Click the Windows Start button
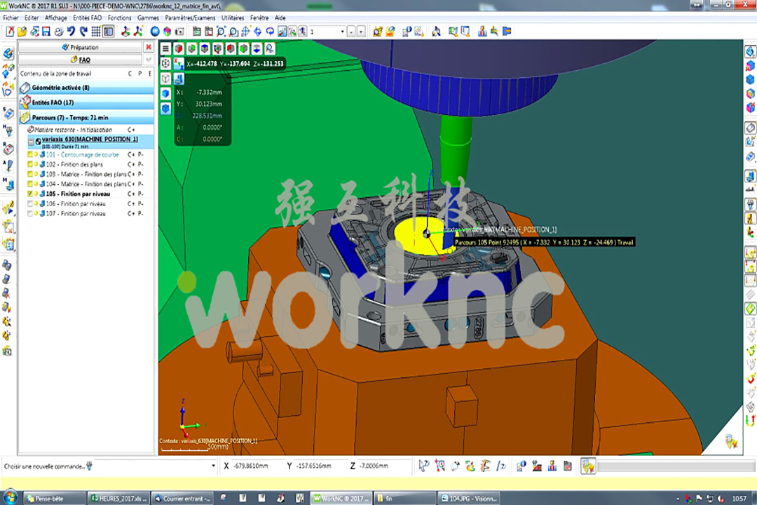This screenshot has width=757, height=505. [10, 498]
